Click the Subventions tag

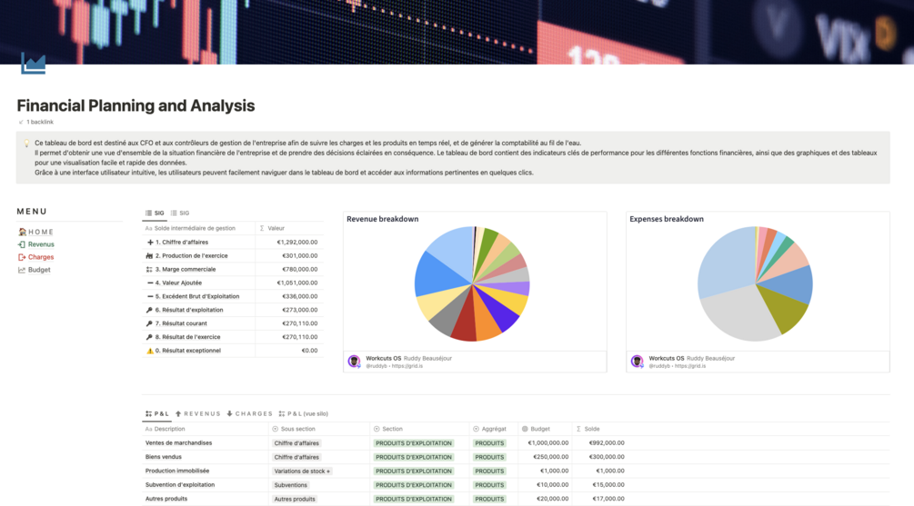click(x=290, y=485)
